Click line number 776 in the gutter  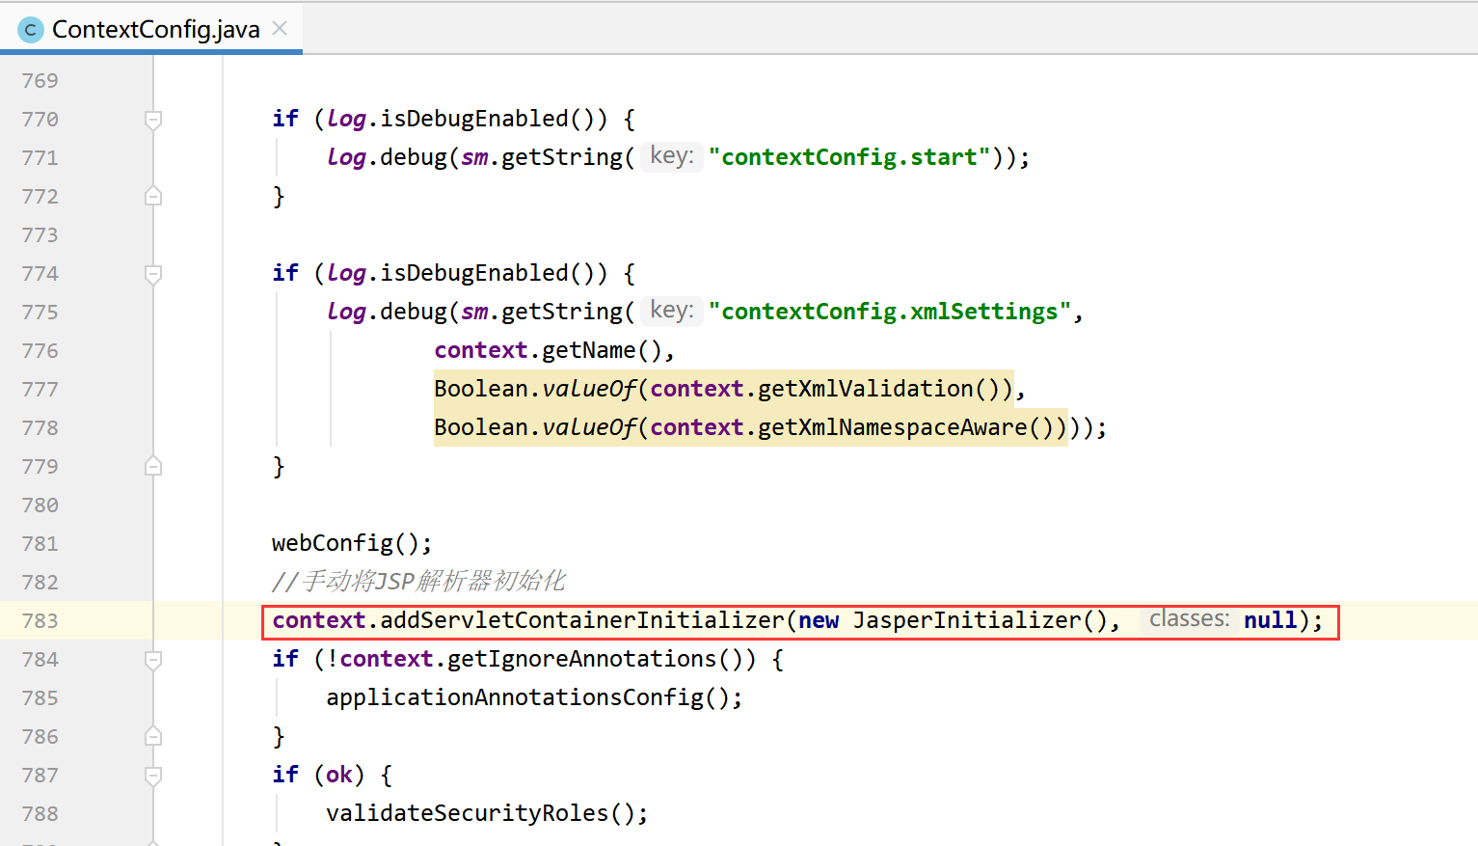(x=40, y=351)
